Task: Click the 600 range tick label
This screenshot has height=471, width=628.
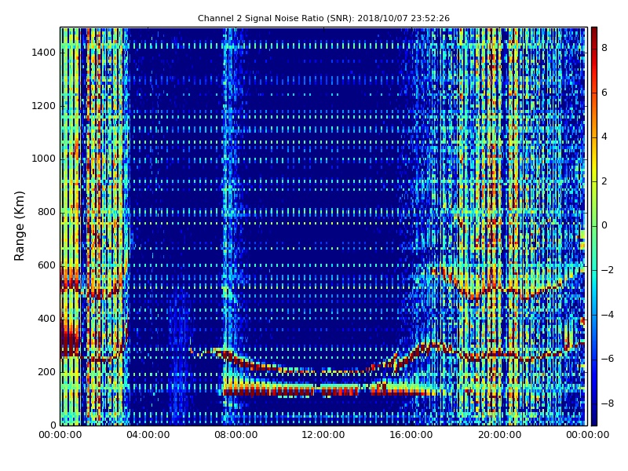Action: tap(46, 265)
